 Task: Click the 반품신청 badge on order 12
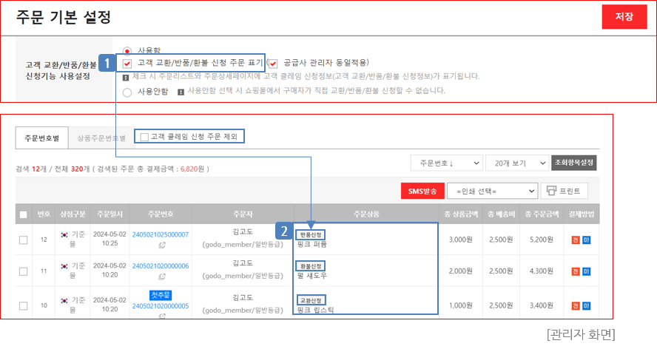tap(310, 234)
